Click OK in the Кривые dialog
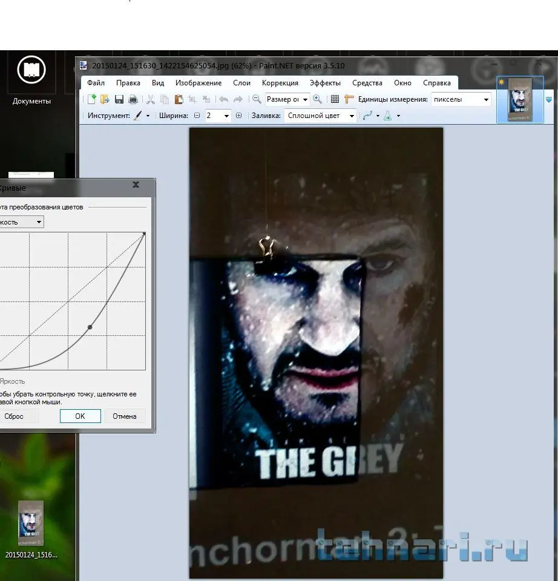 (x=80, y=416)
